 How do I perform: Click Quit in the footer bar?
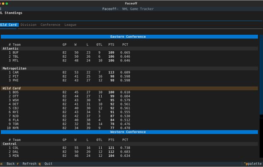49,164
